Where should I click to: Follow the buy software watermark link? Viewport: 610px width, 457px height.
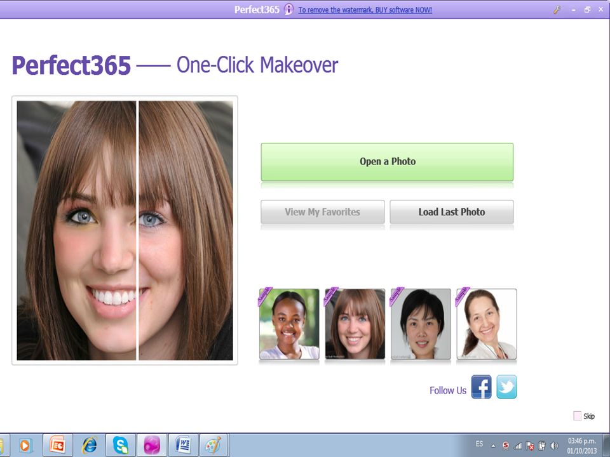365,10
